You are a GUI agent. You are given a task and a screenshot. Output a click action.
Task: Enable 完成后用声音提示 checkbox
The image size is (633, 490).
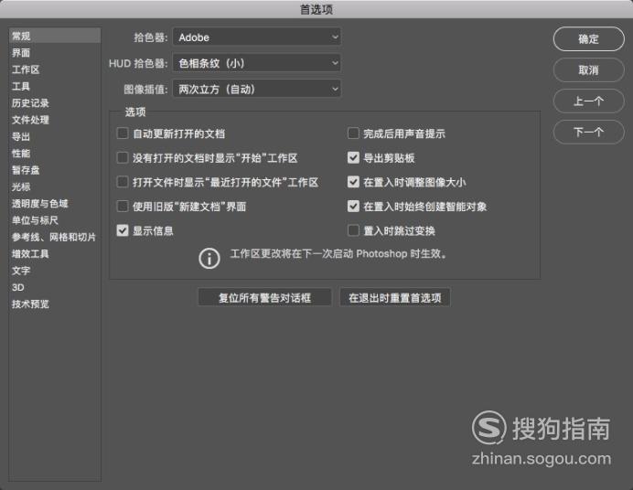[x=353, y=133]
